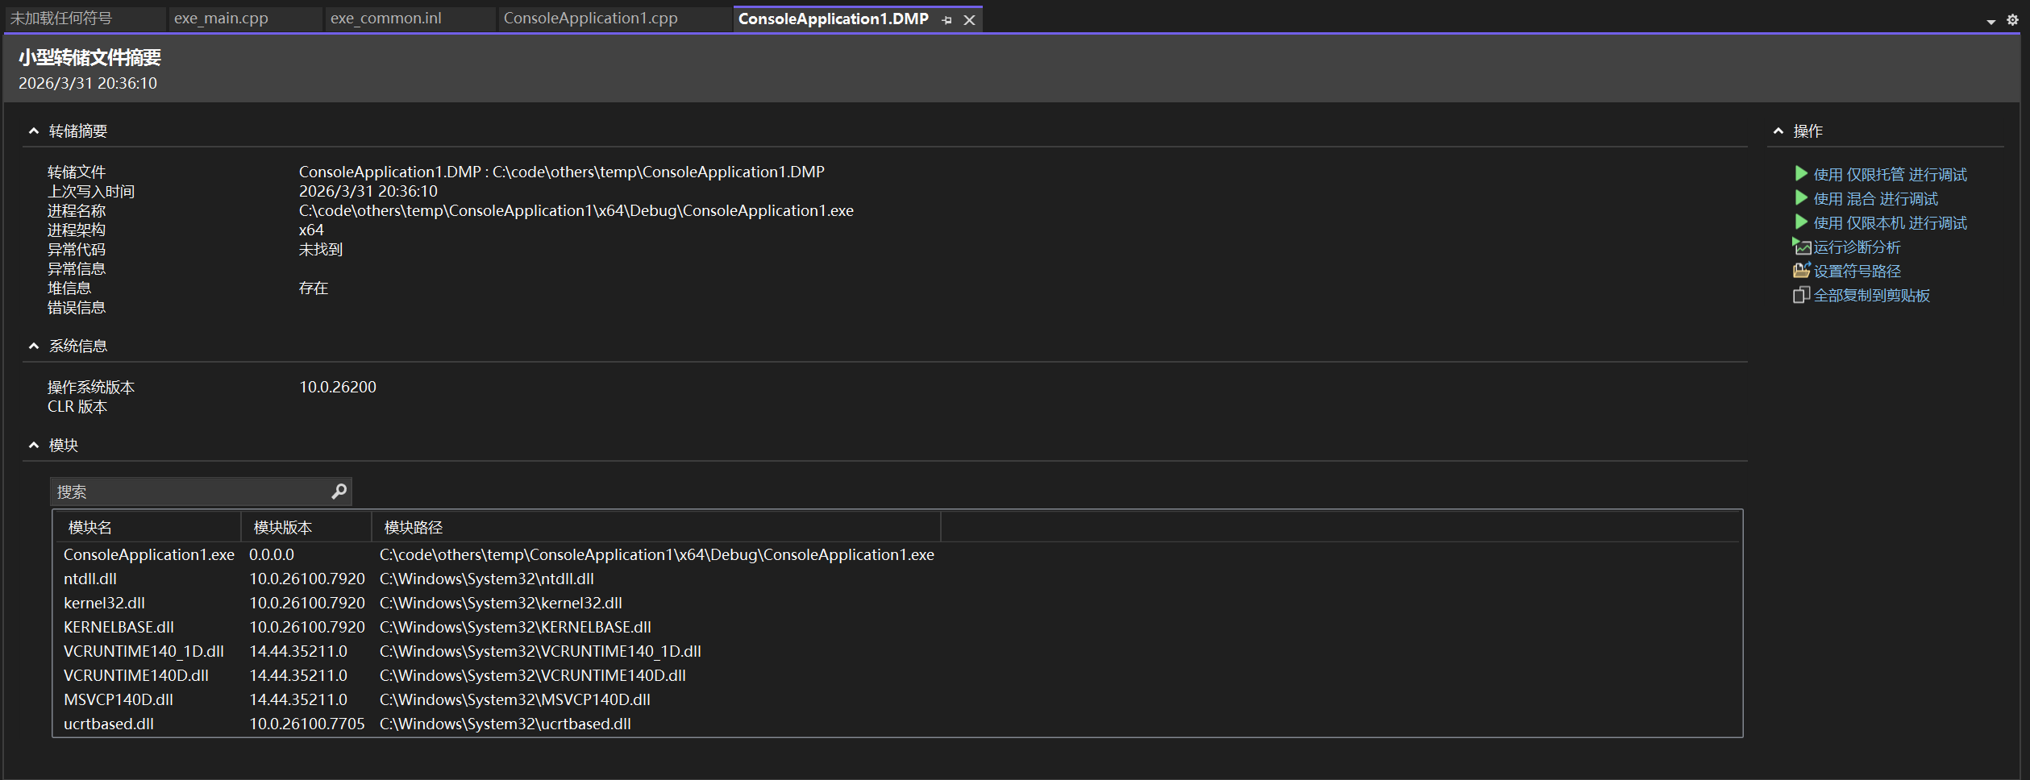Collapse the 系统信息 section

(34, 346)
